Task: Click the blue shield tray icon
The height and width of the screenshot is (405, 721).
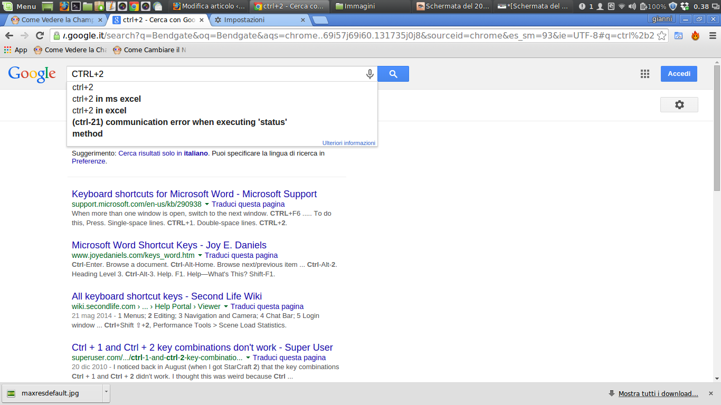Action: (672, 6)
